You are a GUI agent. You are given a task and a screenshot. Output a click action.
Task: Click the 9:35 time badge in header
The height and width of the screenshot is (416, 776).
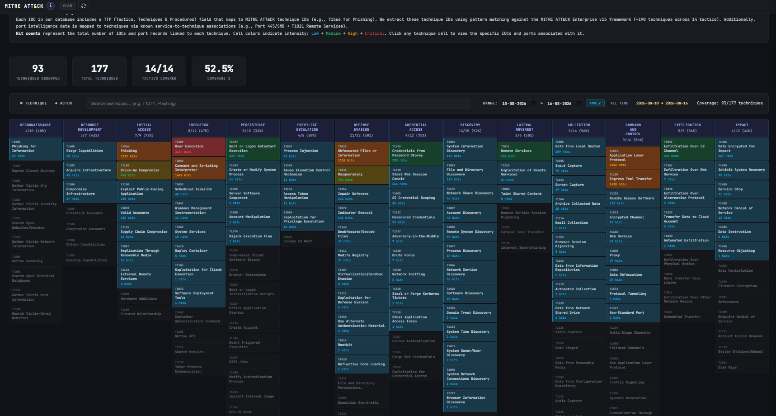click(68, 6)
